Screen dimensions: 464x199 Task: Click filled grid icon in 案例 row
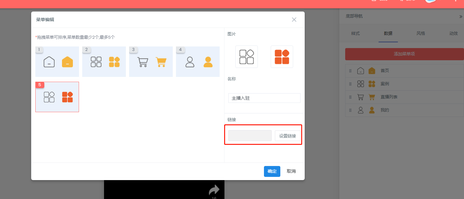(x=372, y=84)
